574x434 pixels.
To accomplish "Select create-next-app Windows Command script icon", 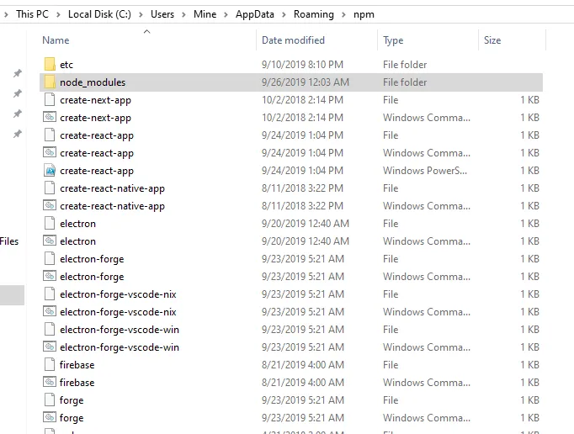I will (50, 117).
